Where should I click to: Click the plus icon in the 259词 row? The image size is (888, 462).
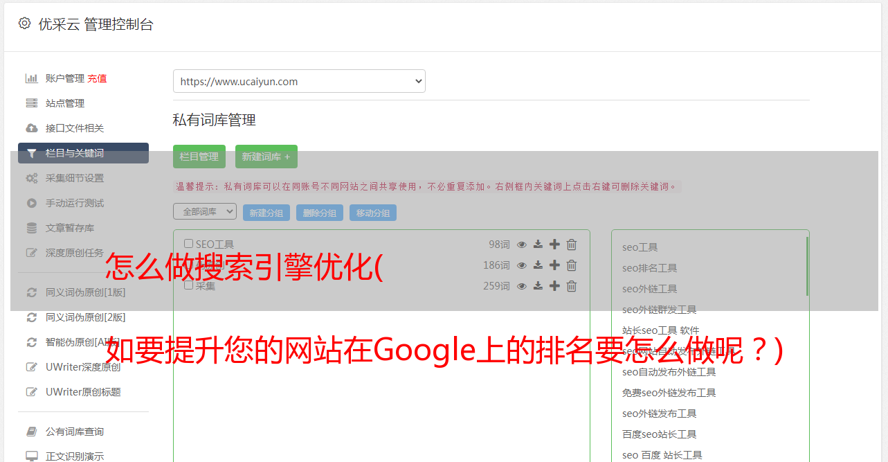[x=554, y=286]
